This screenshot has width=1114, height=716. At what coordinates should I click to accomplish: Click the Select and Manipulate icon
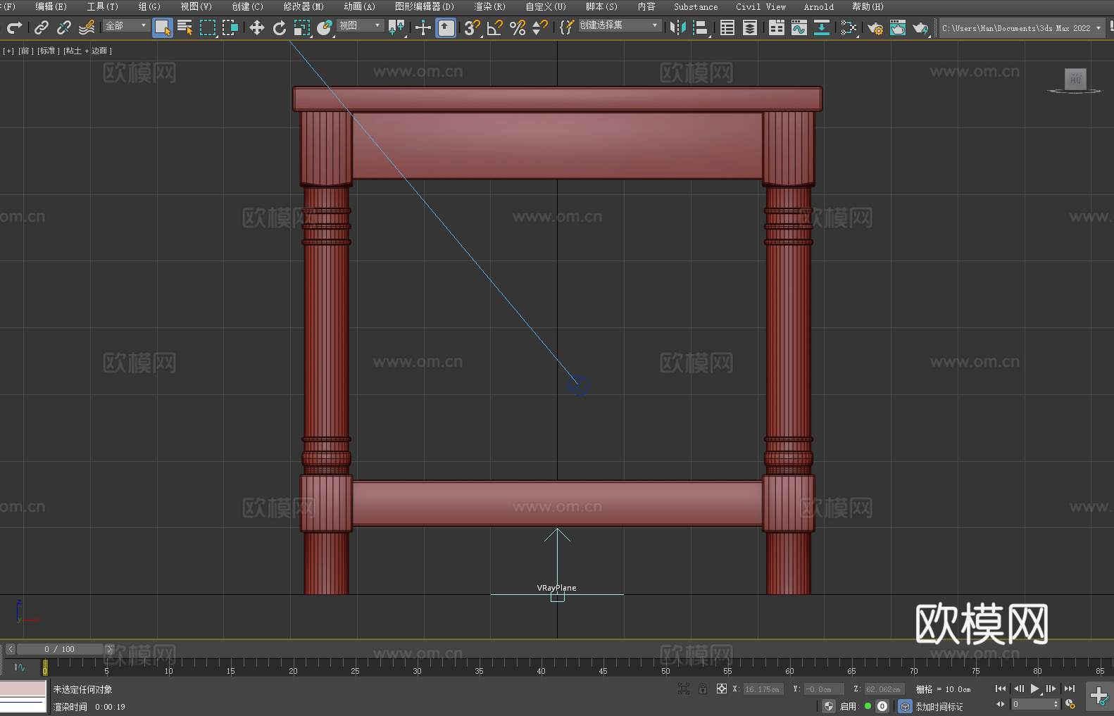click(423, 27)
